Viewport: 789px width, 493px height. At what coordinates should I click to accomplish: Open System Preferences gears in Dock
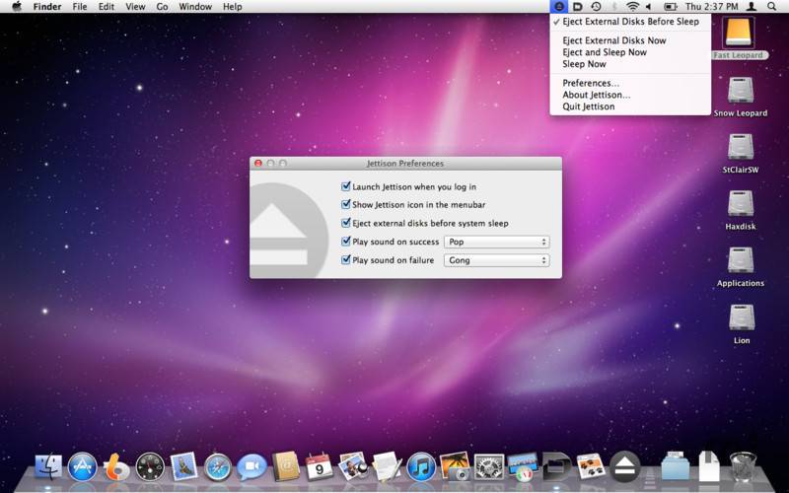(x=488, y=466)
